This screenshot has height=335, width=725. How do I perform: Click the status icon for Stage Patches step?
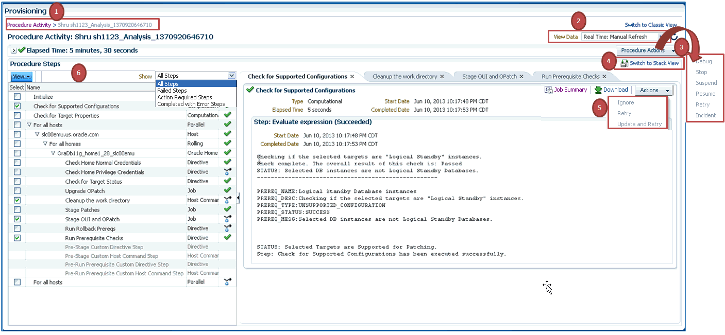point(227,209)
